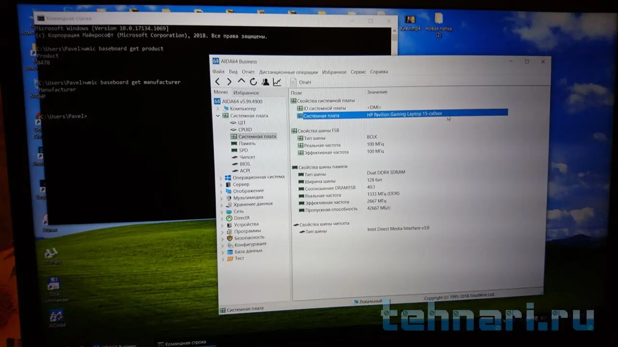
Task: Expand the Хранение данных tree node
Action: click(222, 205)
